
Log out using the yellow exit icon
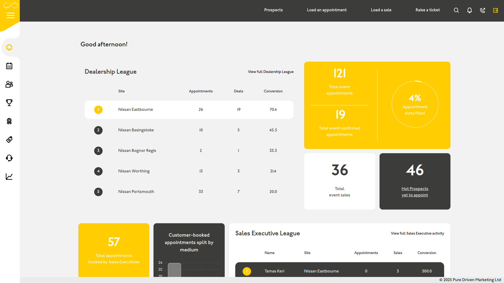(496, 10)
